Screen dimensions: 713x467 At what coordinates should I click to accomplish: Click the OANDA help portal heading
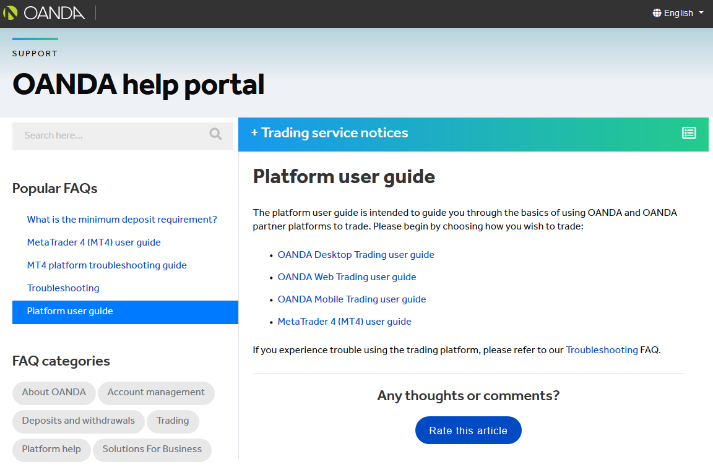pyautogui.click(x=138, y=85)
